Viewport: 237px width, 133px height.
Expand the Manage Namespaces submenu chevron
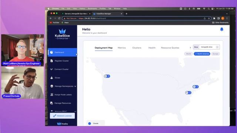(75, 86)
